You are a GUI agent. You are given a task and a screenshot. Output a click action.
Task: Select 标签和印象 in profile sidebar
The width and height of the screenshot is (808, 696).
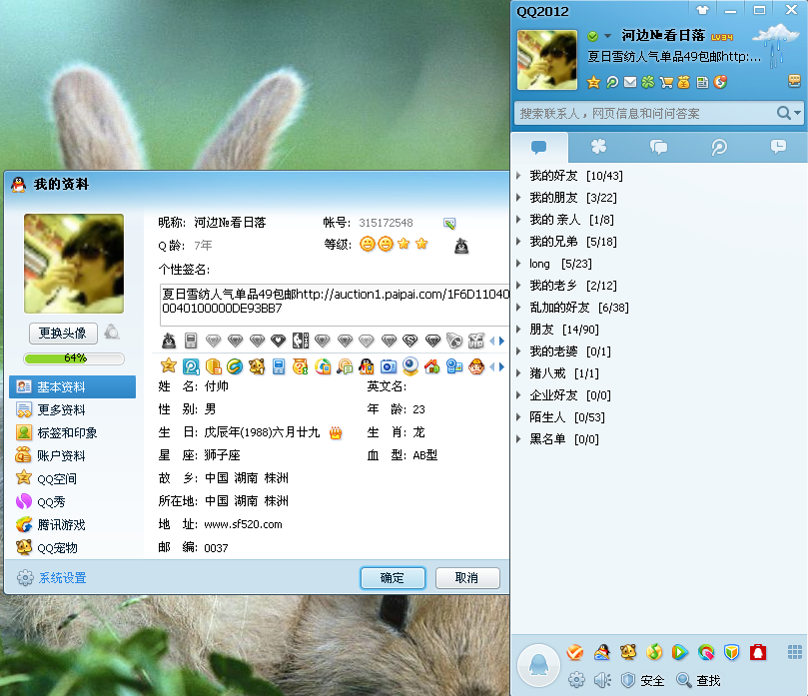pyautogui.click(x=72, y=432)
